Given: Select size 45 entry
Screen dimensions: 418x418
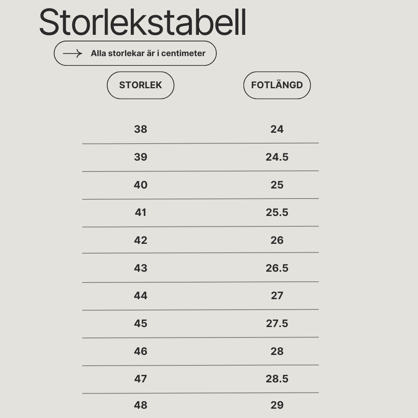Looking at the screenshot, I should click(x=140, y=323).
